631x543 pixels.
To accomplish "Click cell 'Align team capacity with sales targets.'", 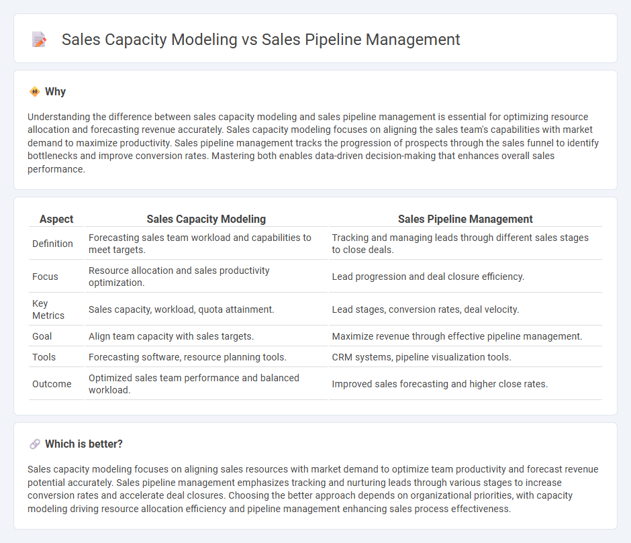I will [206, 336].
